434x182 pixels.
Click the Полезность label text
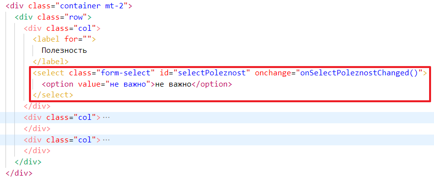pos(64,50)
